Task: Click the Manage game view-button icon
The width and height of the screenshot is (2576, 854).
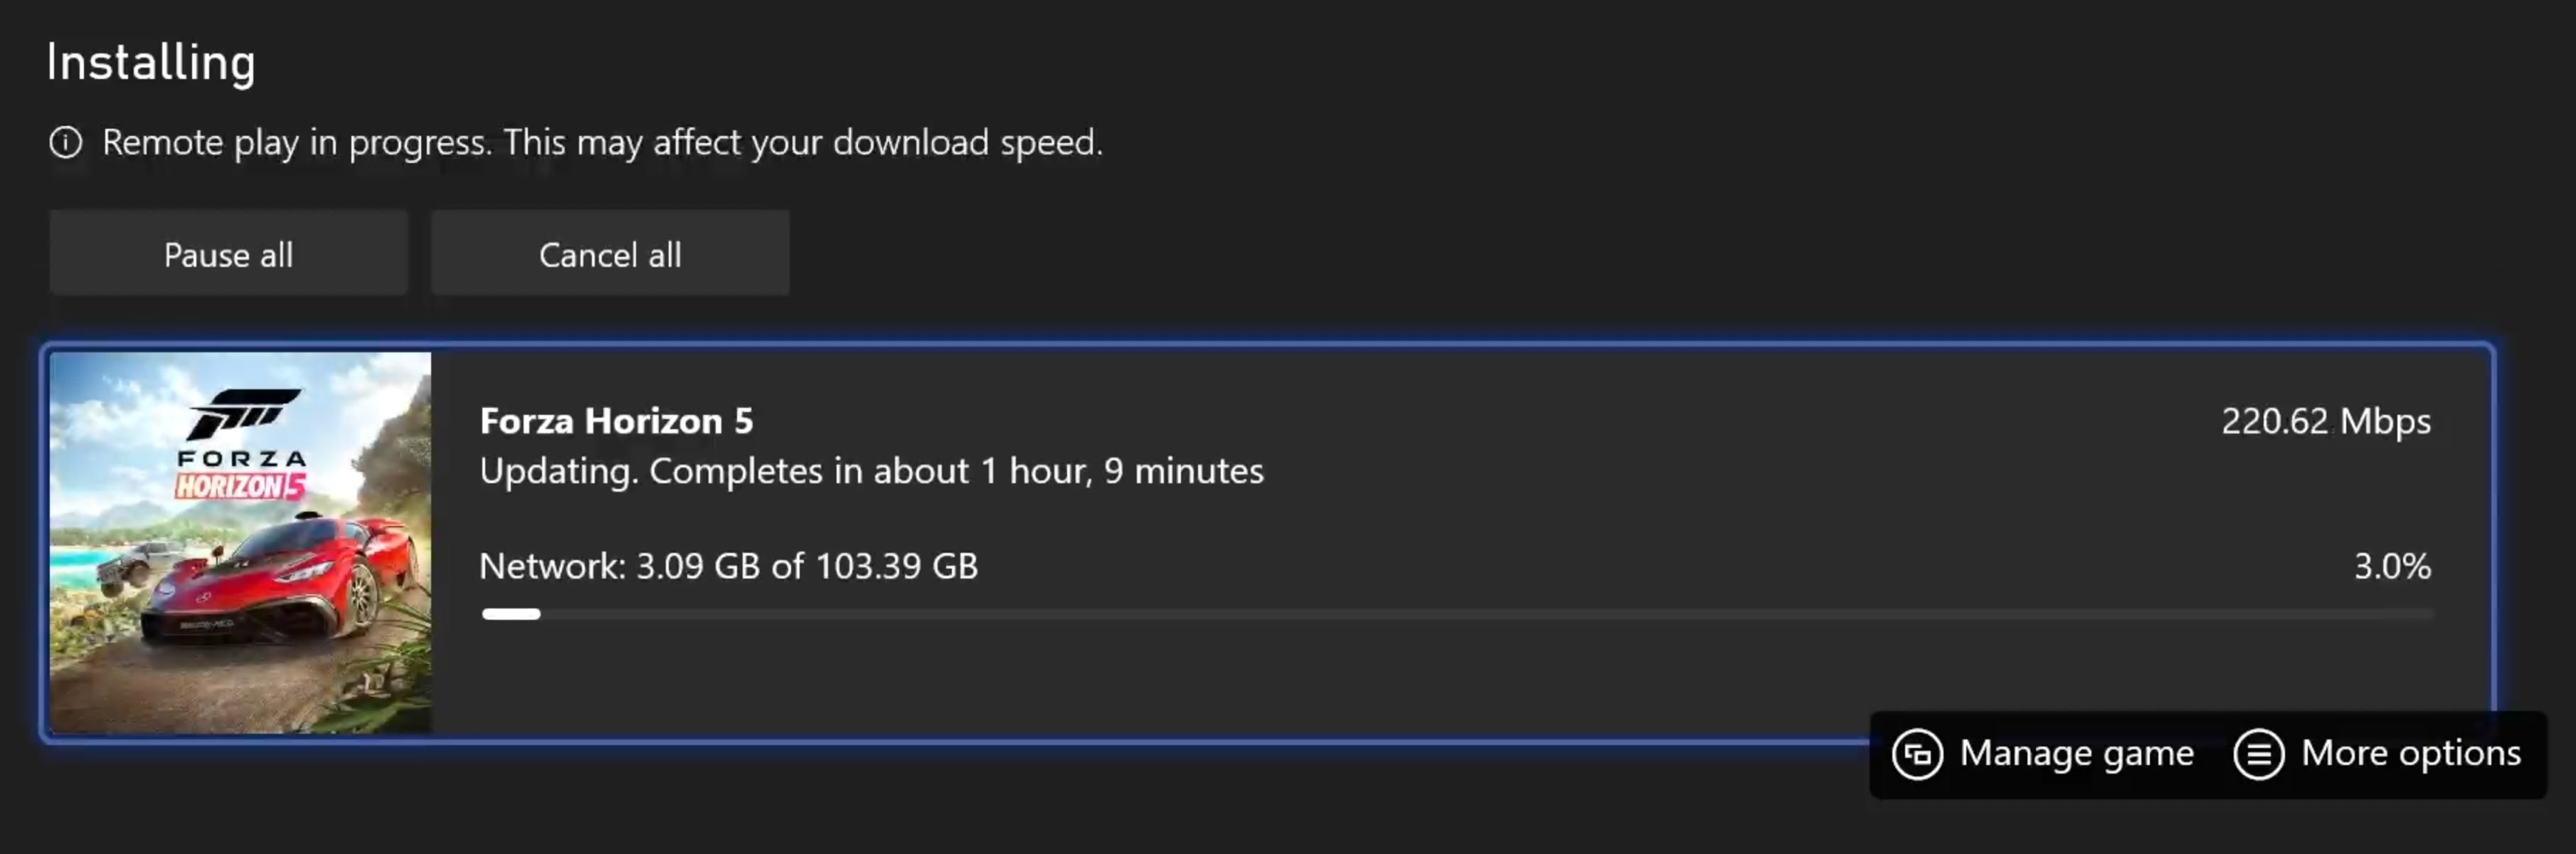Action: pos(1917,754)
